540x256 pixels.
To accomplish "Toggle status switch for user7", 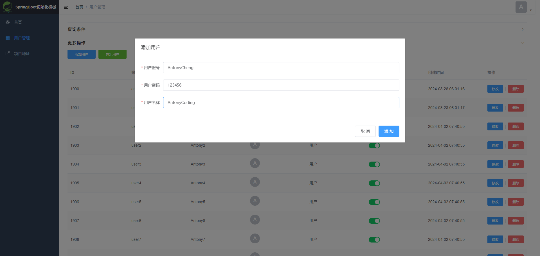I will coord(374,240).
